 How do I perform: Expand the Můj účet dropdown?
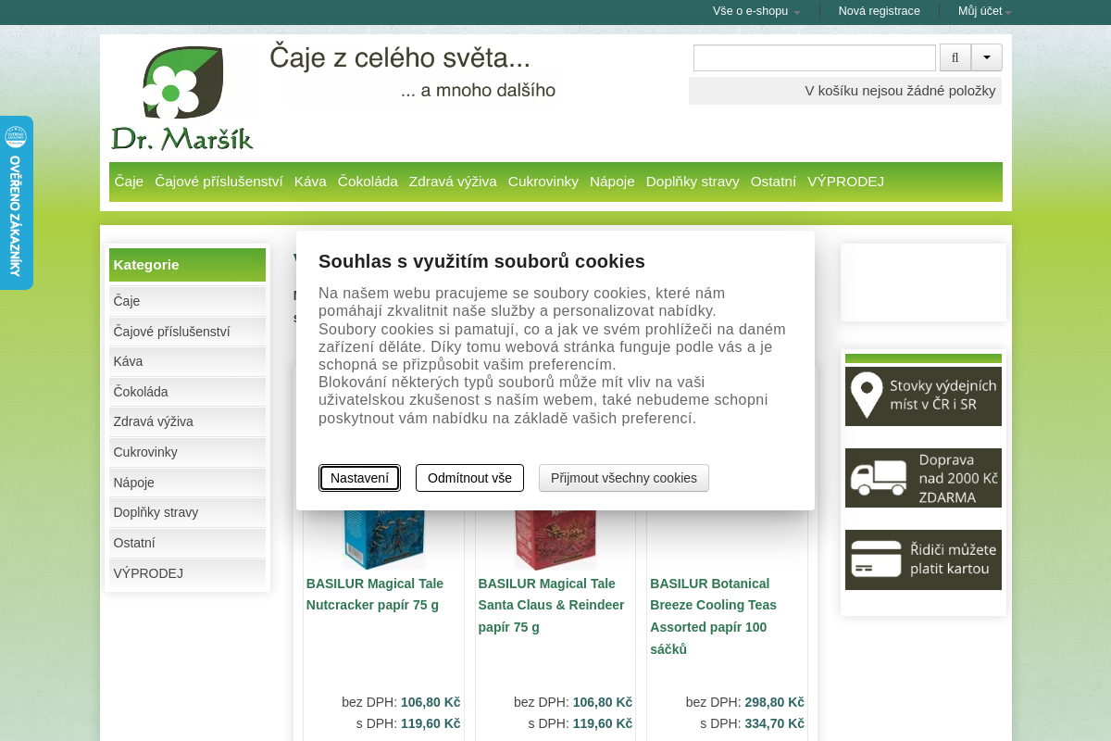(985, 11)
